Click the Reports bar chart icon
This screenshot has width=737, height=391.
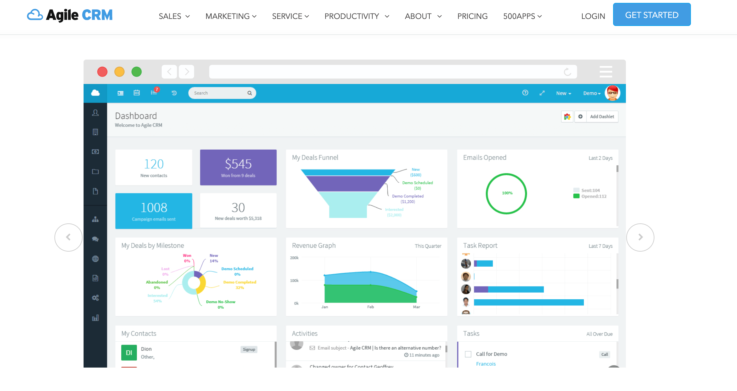[95, 317]
